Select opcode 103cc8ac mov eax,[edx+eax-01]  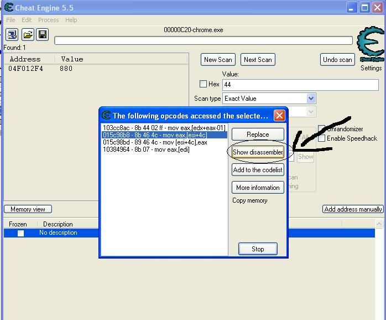click(x=164, y=128)
